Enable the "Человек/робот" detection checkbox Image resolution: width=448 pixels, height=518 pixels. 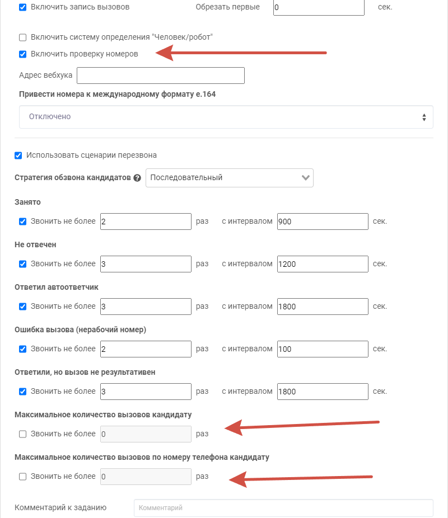pyautogui.click(x=23, y=37)
